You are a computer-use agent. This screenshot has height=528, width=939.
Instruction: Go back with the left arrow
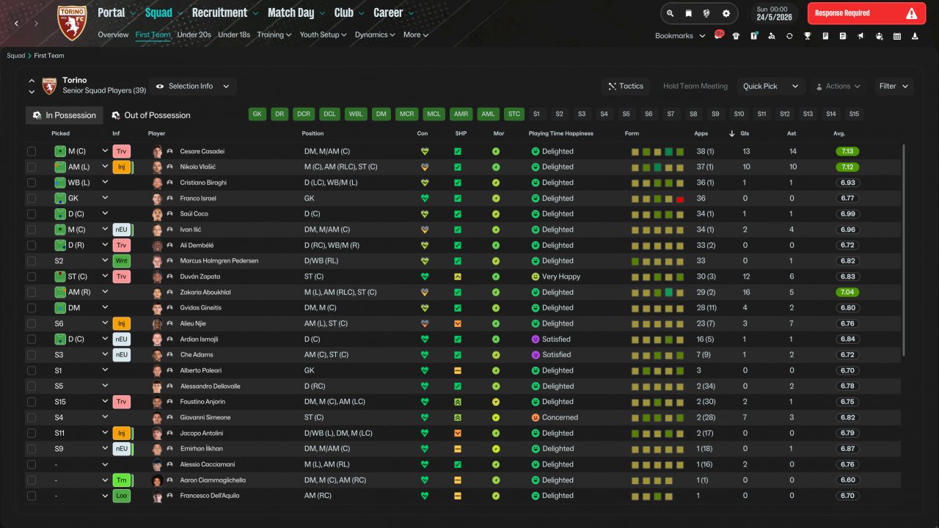tap(17, 23)
